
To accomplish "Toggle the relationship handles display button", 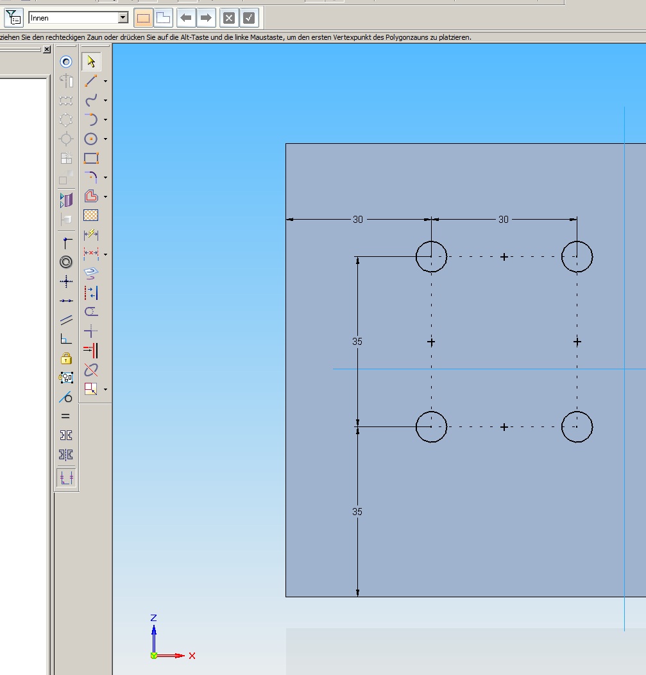I will [x=65, y=477].
